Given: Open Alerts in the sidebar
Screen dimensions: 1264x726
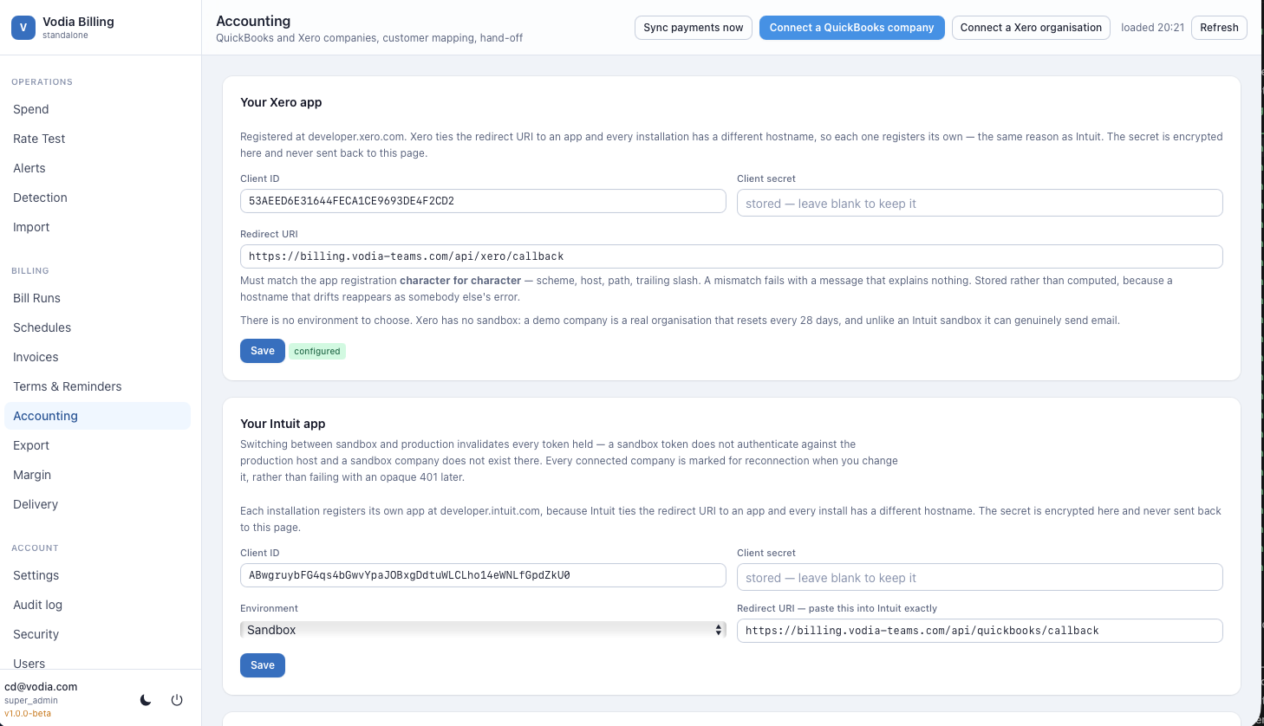Looking at the screenshot, I should pos(97,168).
